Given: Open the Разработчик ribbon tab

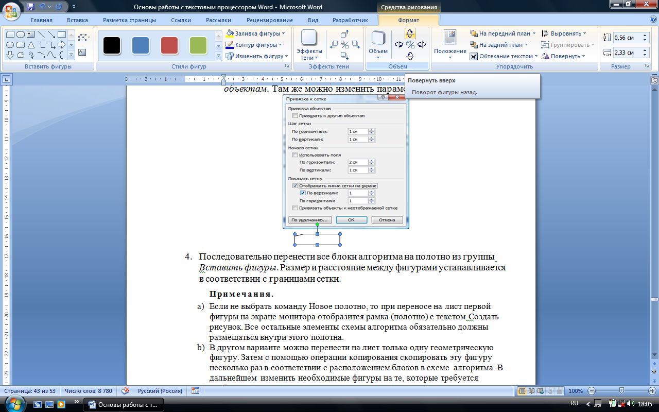Looking at the screenshot, I should pyautogui.click(x=351, y=20).
